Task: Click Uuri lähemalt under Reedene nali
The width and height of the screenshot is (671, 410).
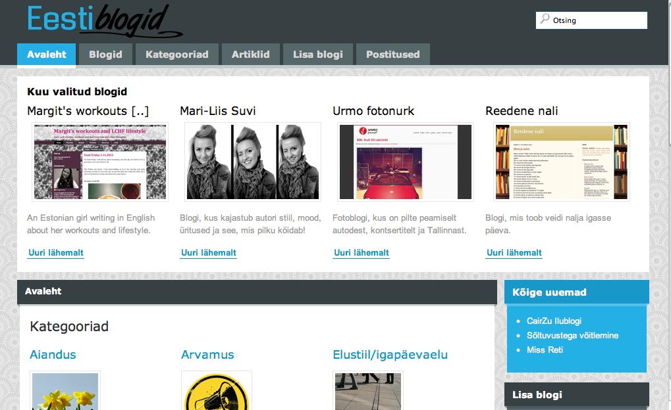Action: tap(514, 253)
